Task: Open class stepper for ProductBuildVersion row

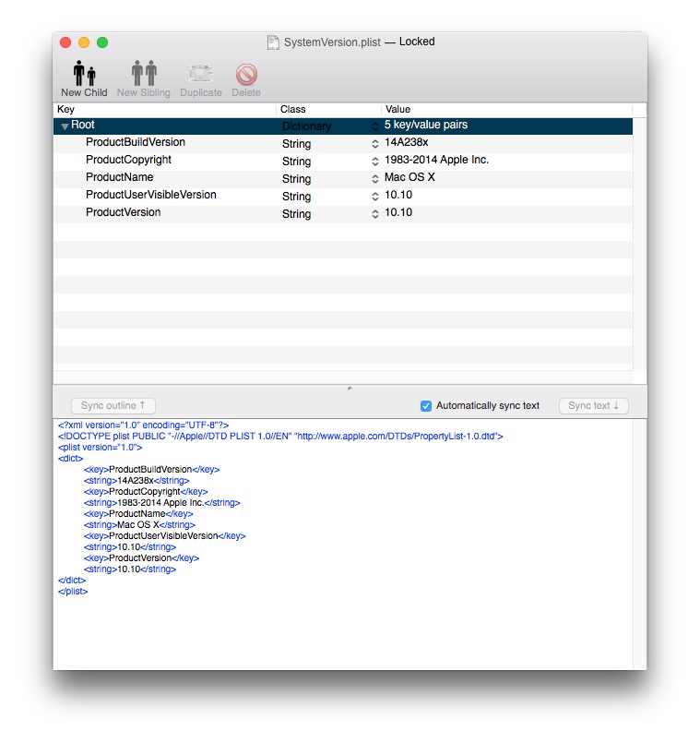Action: [375, 144]
